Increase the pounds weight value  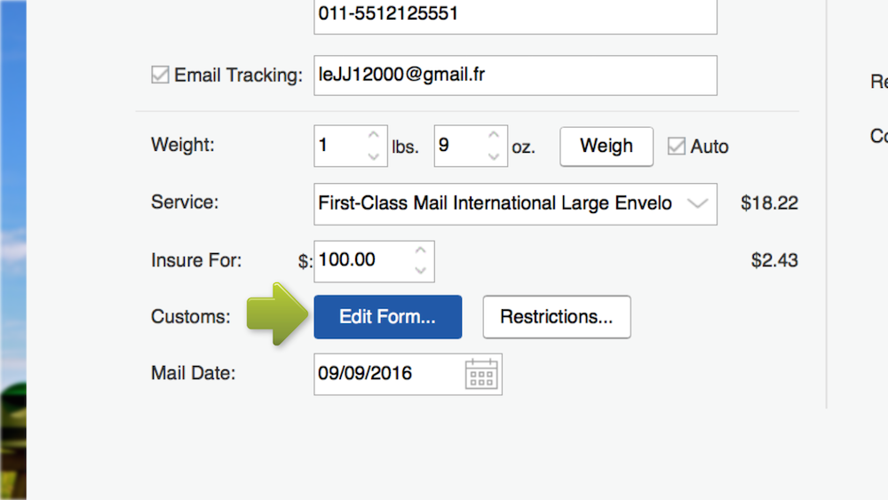coord(374,135)
